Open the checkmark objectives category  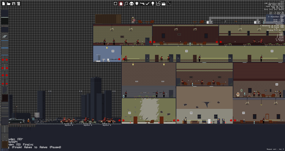148,4
